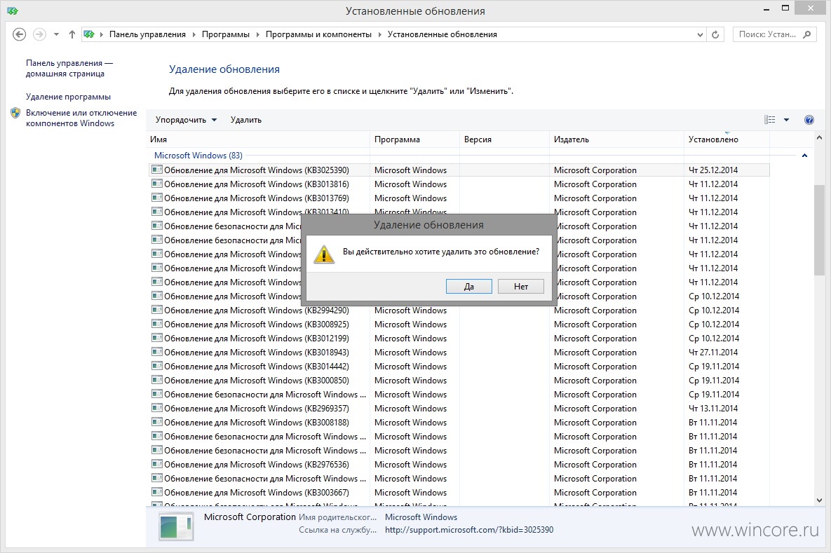The width and height of the screenshot is (831, 553).
Task: Open Удаление программы link
Action: point(68,97)
